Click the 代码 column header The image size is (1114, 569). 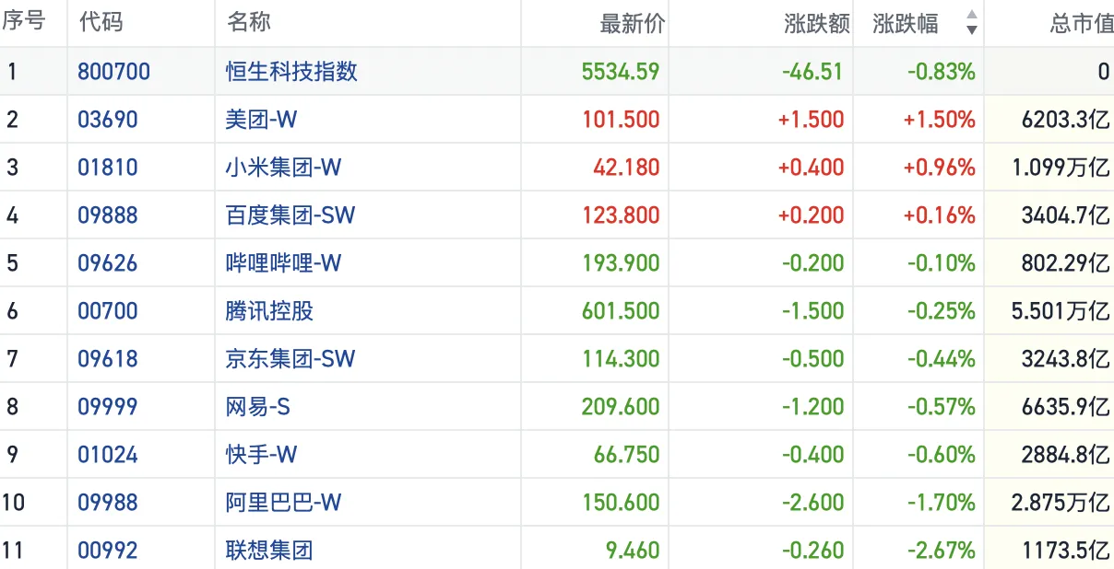coord(101,23)
